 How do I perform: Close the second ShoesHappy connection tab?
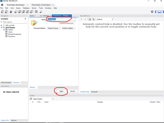pyautogui.click(x=53, y=5)
